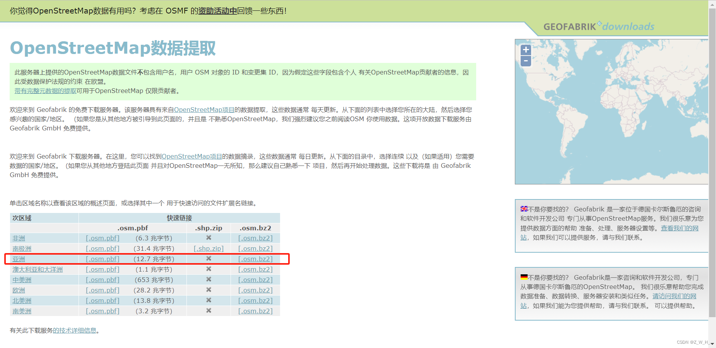Click the UK flag icon in sidebar

[x=524, y=209]
